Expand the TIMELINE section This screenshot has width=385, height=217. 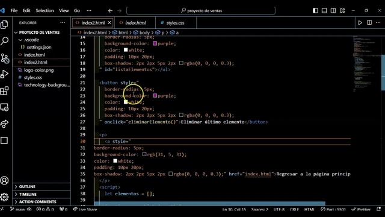(28, 194)
